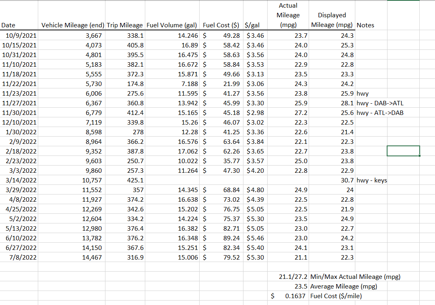The height and width of the screenshot is (305, 435).
Task: Select the $/gal header cell
Action: point(256,15)
